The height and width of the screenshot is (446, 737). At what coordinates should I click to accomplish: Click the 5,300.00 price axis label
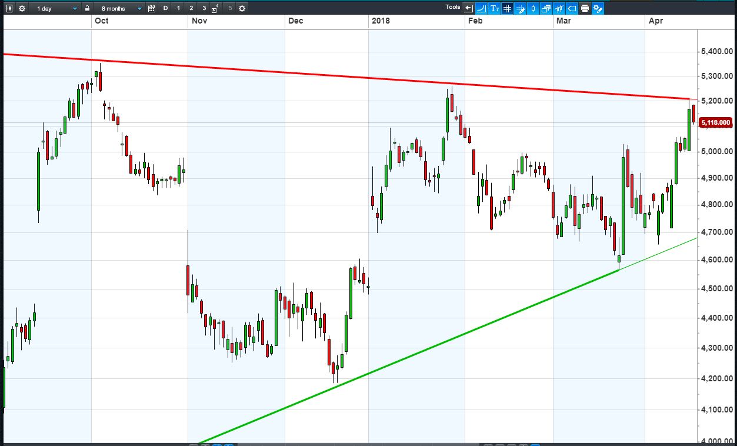click(x=717, y=76)
